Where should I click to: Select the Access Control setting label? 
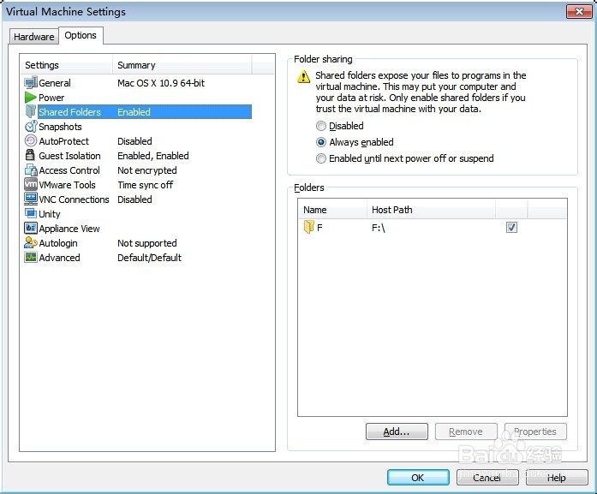[x=69, y=170]
